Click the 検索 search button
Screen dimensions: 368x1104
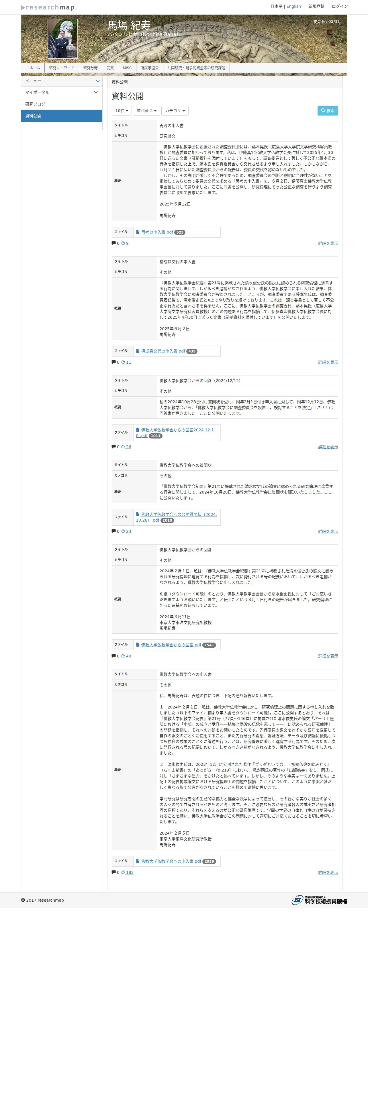328,111
